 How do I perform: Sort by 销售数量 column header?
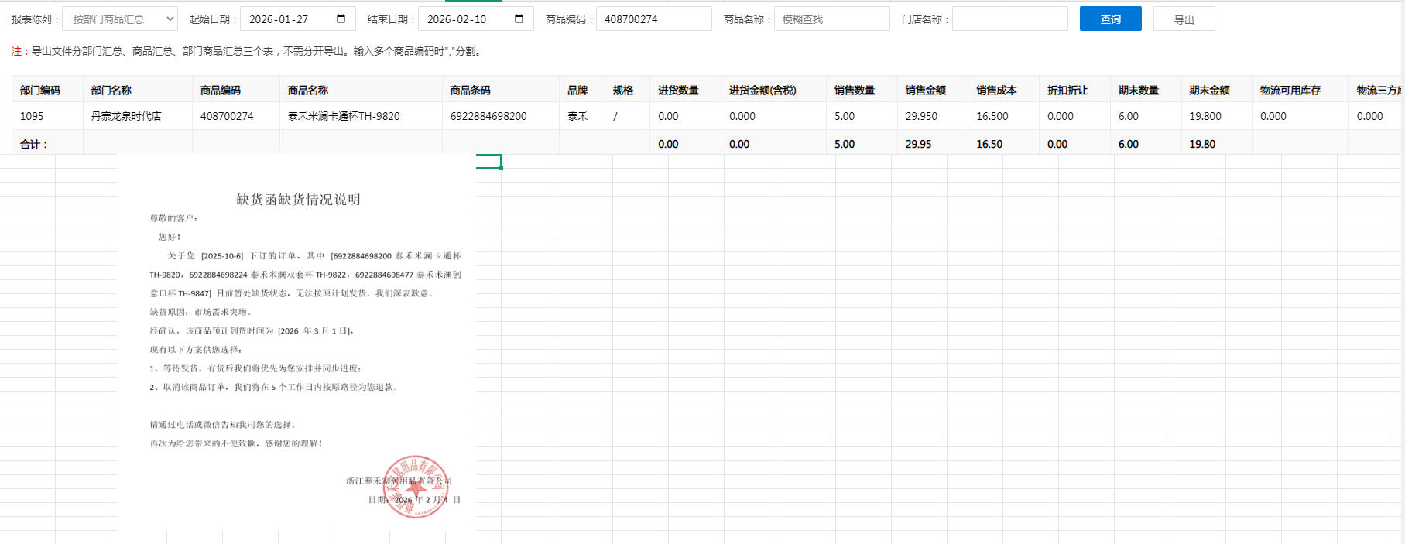[x=855, y=91]
